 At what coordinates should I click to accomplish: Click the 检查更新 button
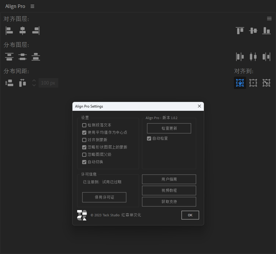(169, 128)
